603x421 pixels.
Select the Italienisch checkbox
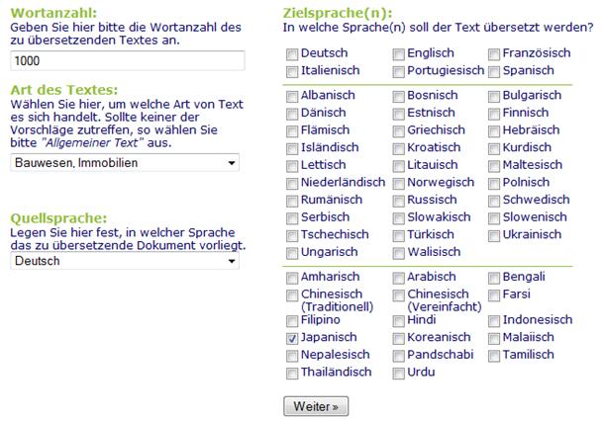(x=292, y=71)
